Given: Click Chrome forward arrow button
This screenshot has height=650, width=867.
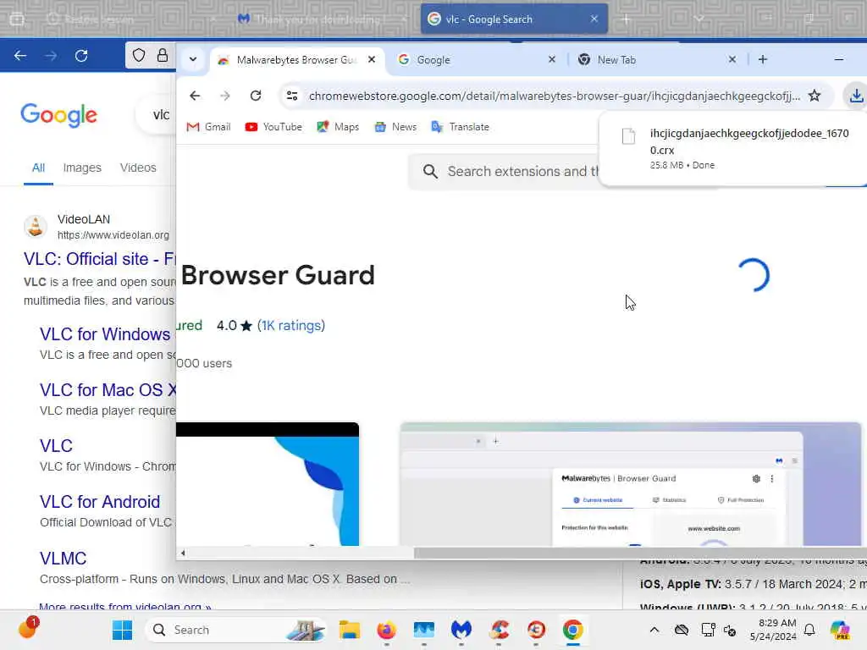Looking at the screenshot, I should (224, 96).
